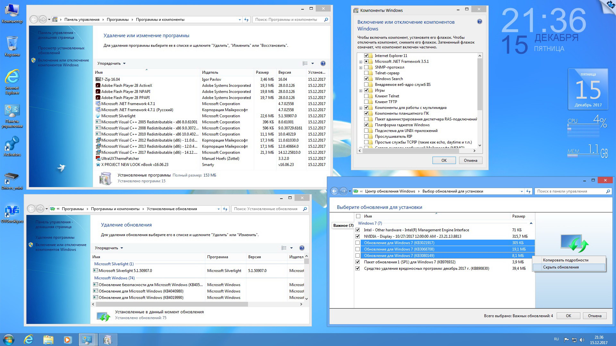The height and width of the screenshot is (346, 616).
Task: Open the Просмотр установленных обновлений link
Action: pos(61,50)
